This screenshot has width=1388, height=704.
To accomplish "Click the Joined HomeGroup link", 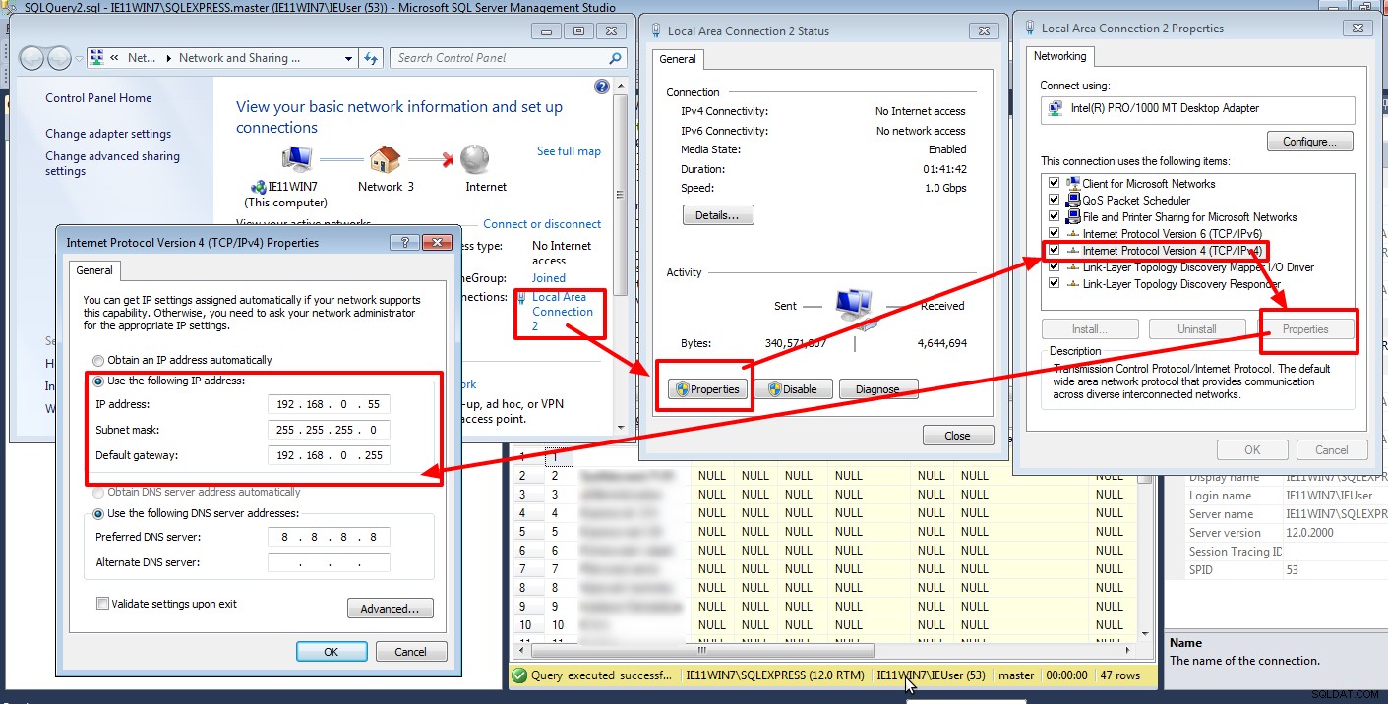I will coord(549,278).
